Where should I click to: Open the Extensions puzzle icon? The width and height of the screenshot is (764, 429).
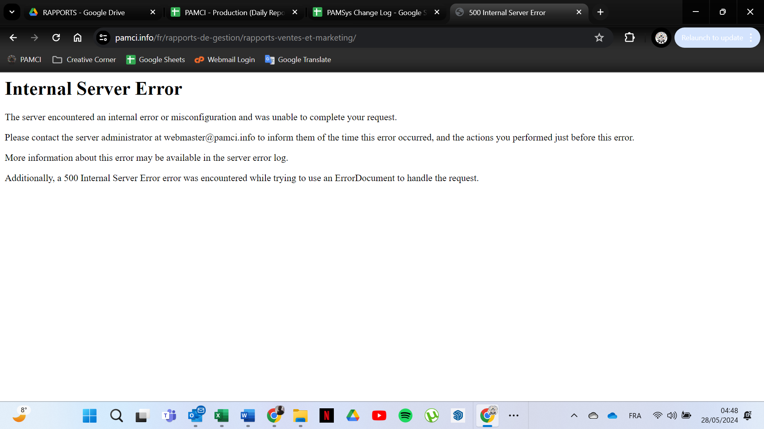(x=630, y=38)
